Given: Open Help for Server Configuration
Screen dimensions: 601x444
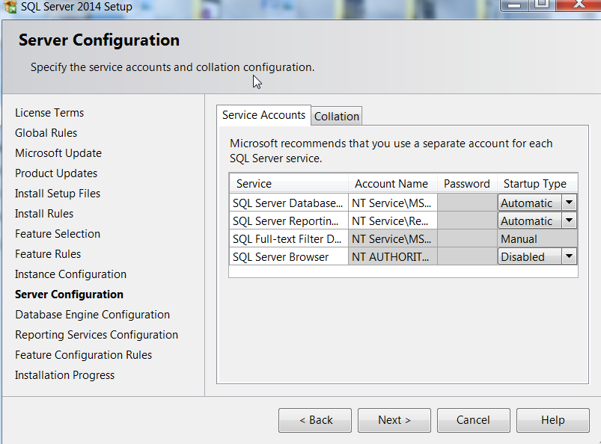Looking at the screenshot, I should 552,420.
